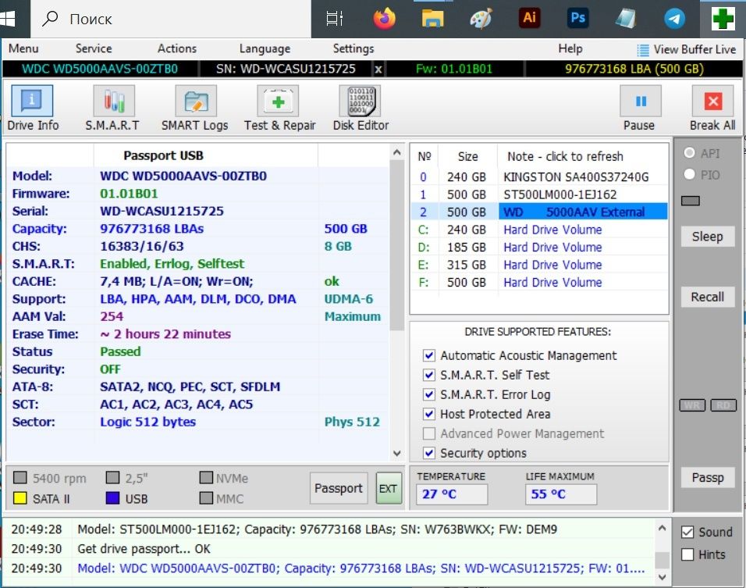Click the Passport button

[x=338, y=488]
